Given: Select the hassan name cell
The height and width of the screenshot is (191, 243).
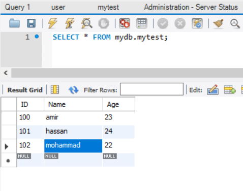Looking at the screenshot, I should [x=73, y=132].
